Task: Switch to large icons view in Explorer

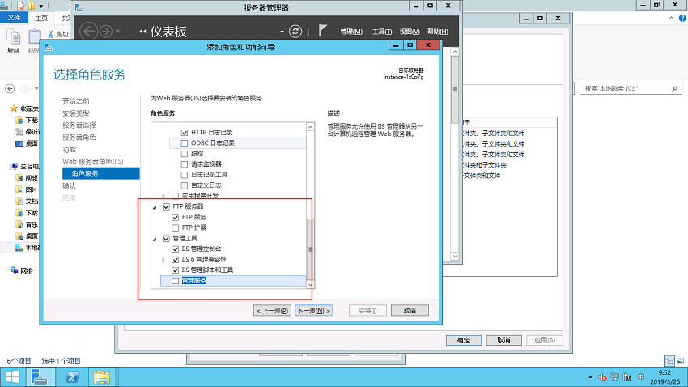Action: (680, 360)
